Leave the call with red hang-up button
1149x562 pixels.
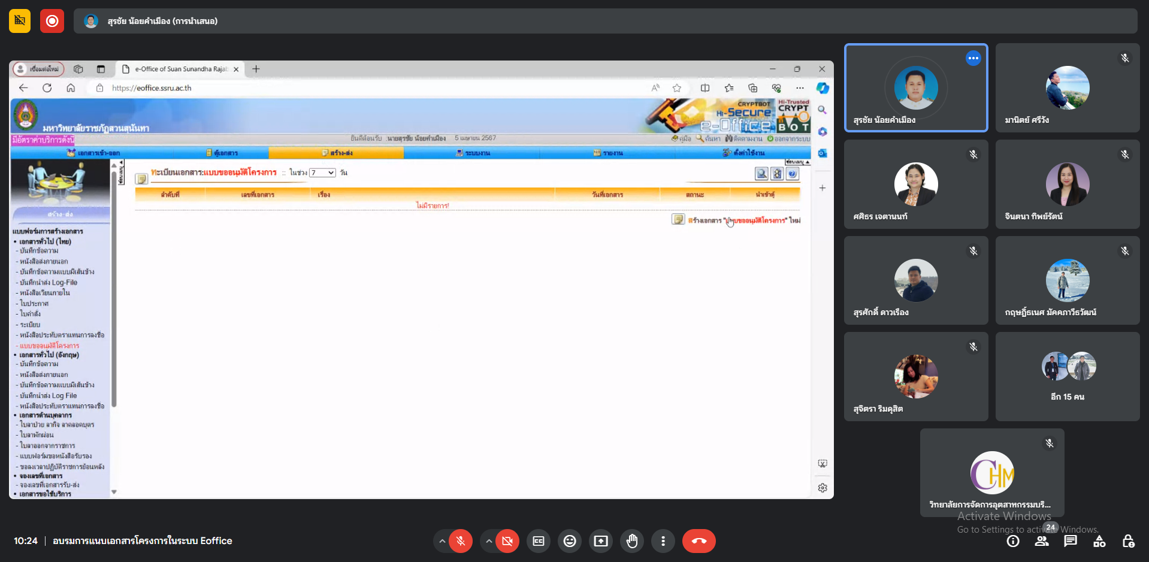pos(699,541)
